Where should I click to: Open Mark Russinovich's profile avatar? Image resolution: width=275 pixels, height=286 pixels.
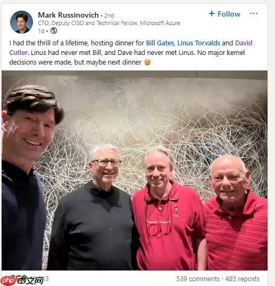click(21, 22)
